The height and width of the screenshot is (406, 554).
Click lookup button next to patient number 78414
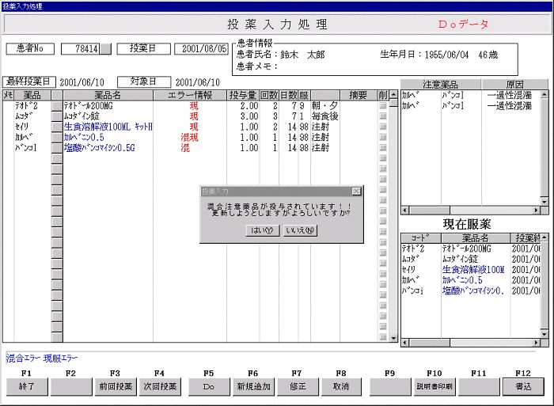tap(106, 49)
